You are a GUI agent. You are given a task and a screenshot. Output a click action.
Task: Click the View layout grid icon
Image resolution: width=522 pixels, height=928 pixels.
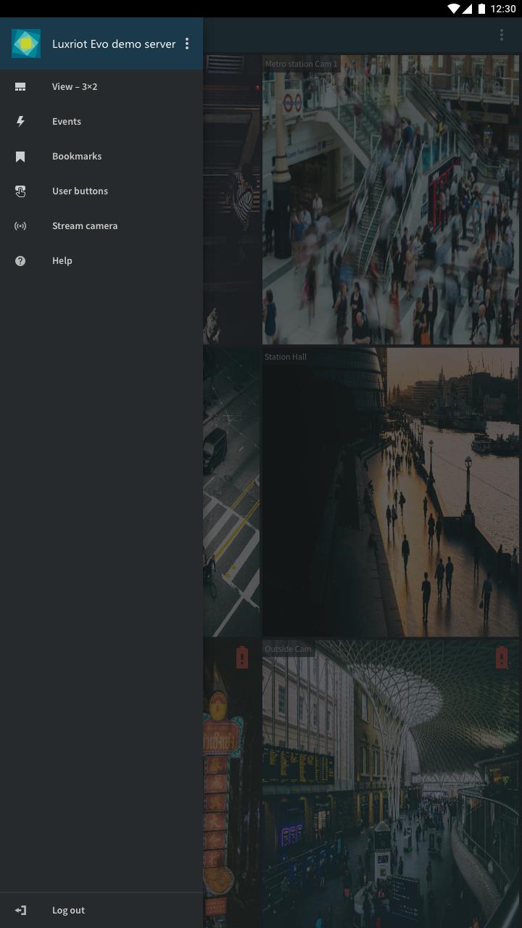[20, 87]
